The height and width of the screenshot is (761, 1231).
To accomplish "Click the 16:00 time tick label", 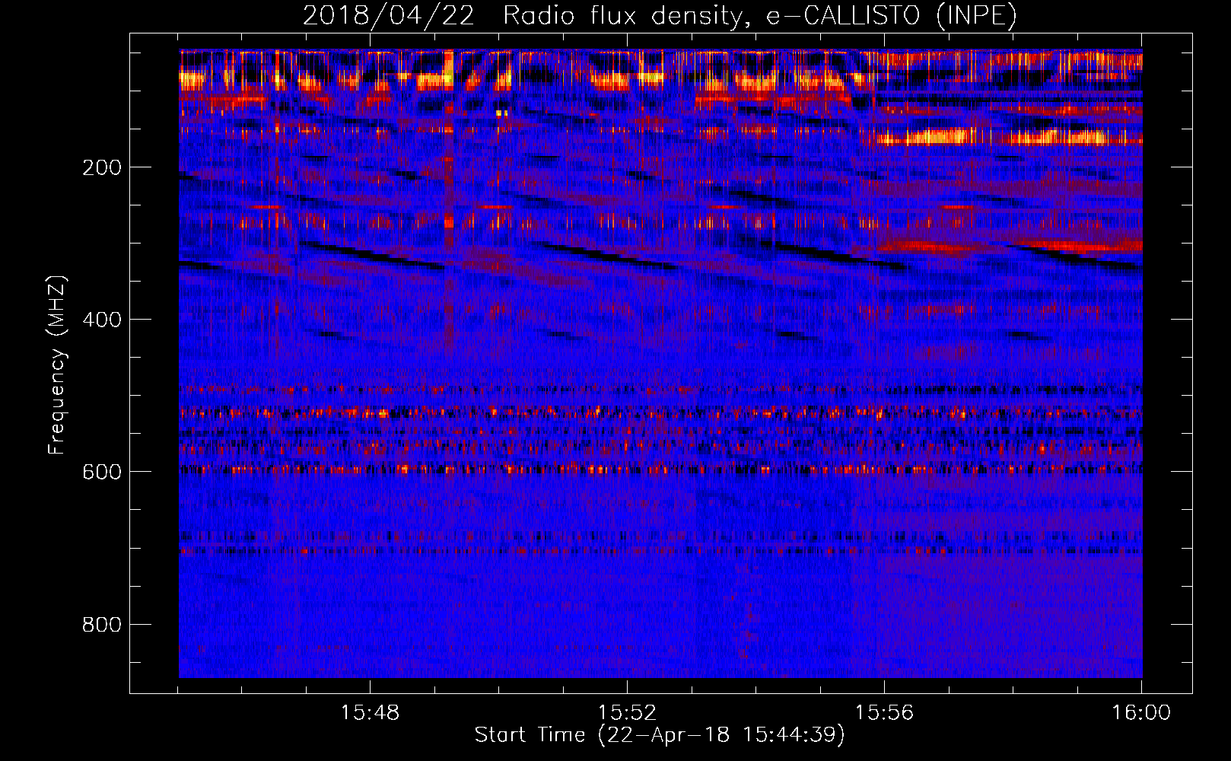I will click(1141, 712).
